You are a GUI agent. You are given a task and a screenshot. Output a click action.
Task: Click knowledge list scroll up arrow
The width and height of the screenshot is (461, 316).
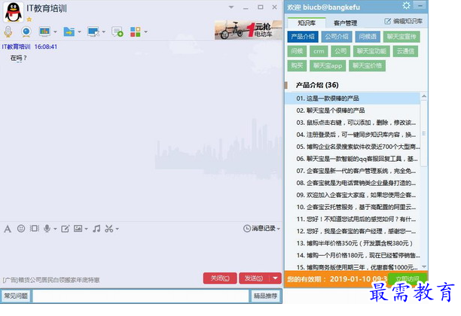coord(424,96)
